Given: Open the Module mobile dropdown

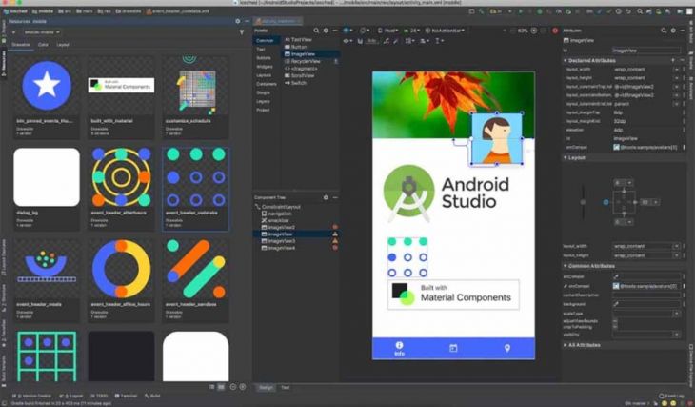Looking at the screenshot, I should [42, 32].
